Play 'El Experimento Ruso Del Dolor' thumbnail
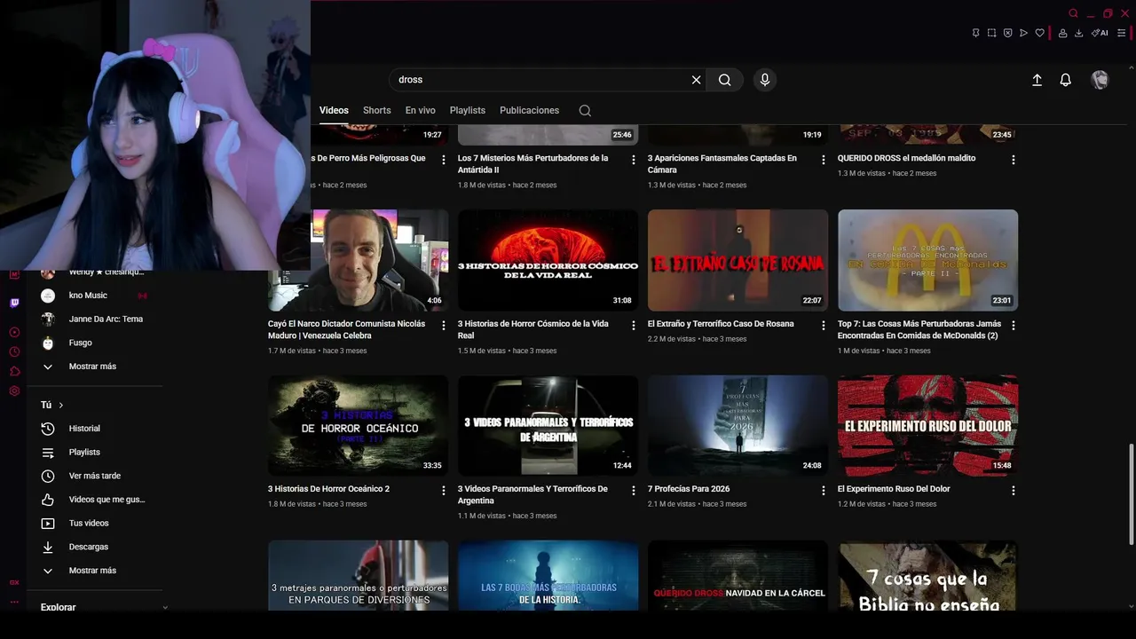The height and width of the screenshot is (639, 1136). point(927,425)
